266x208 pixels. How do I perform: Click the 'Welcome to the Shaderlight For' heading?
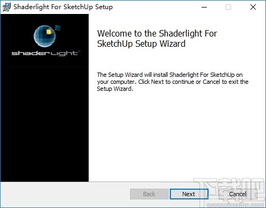pos(157,39)
